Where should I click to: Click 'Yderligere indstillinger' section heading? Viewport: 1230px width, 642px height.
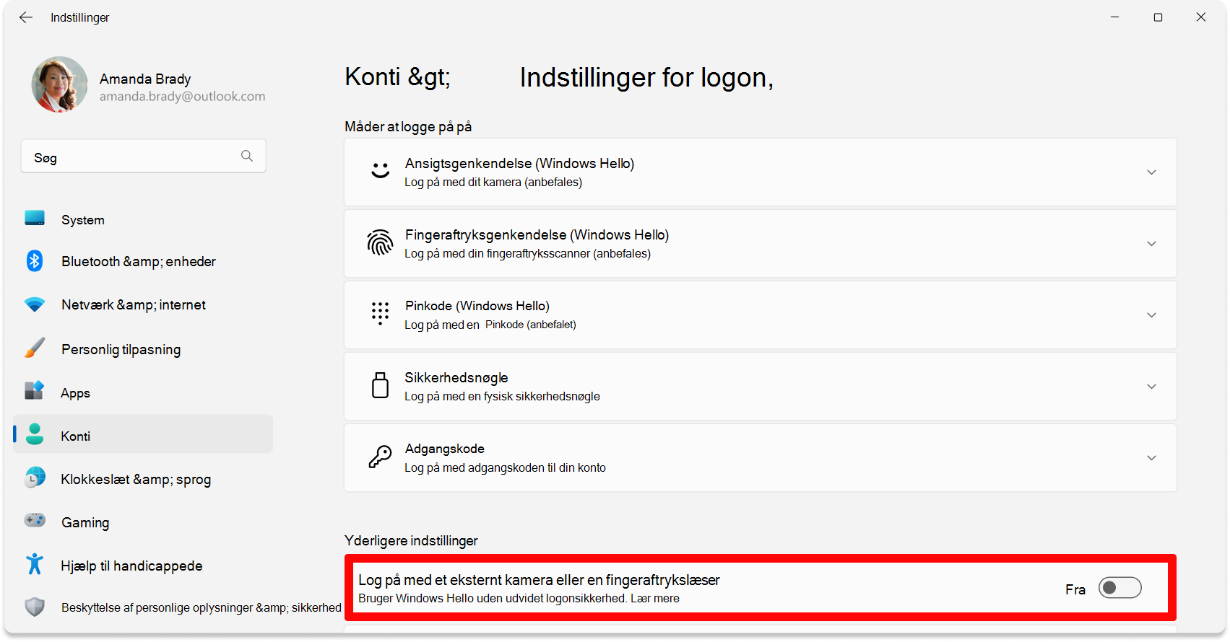tap(411, 541)
